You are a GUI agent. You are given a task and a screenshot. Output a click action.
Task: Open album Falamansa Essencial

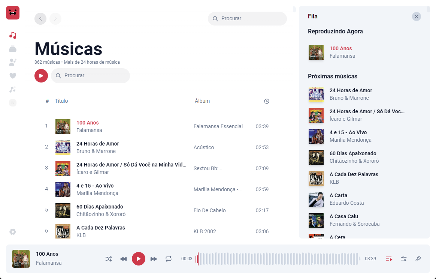click(218, 126)
